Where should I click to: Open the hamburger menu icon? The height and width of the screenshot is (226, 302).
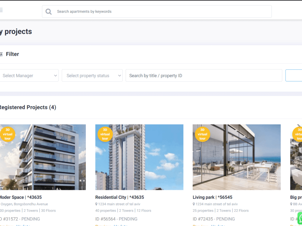click(x=1, y=10)
